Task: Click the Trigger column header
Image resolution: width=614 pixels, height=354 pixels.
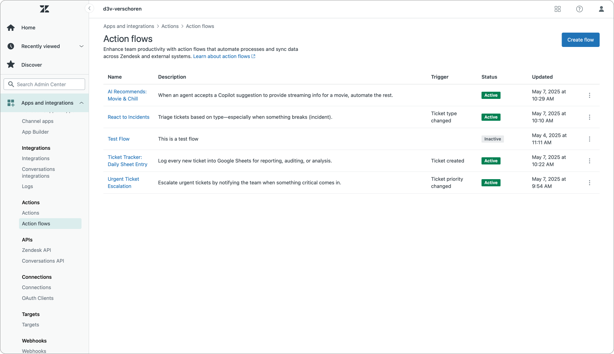Action: pos(440,77)
